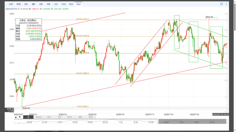The width and height of the screenshot is (236, 132).
Task: Click the 振幅 2.65 row in the info box
Action: point(29,39)
